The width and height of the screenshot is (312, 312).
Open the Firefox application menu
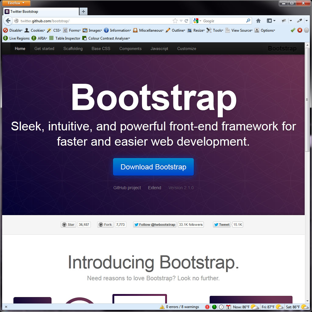click(16, 3)
